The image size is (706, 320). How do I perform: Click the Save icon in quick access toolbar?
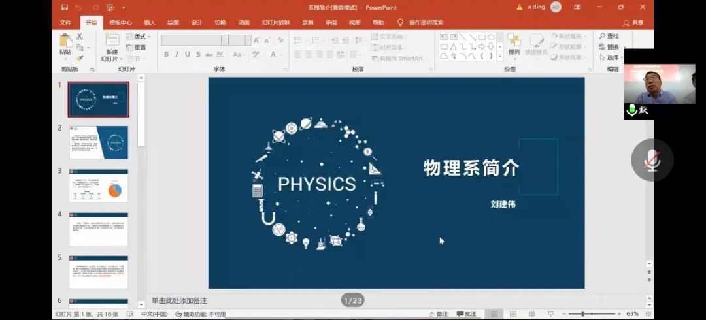64,7
